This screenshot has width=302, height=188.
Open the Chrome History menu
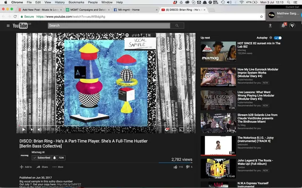point(60,2)
